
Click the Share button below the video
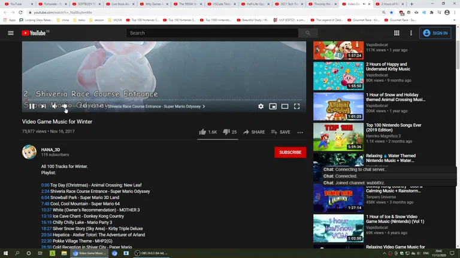coord(253,132)
